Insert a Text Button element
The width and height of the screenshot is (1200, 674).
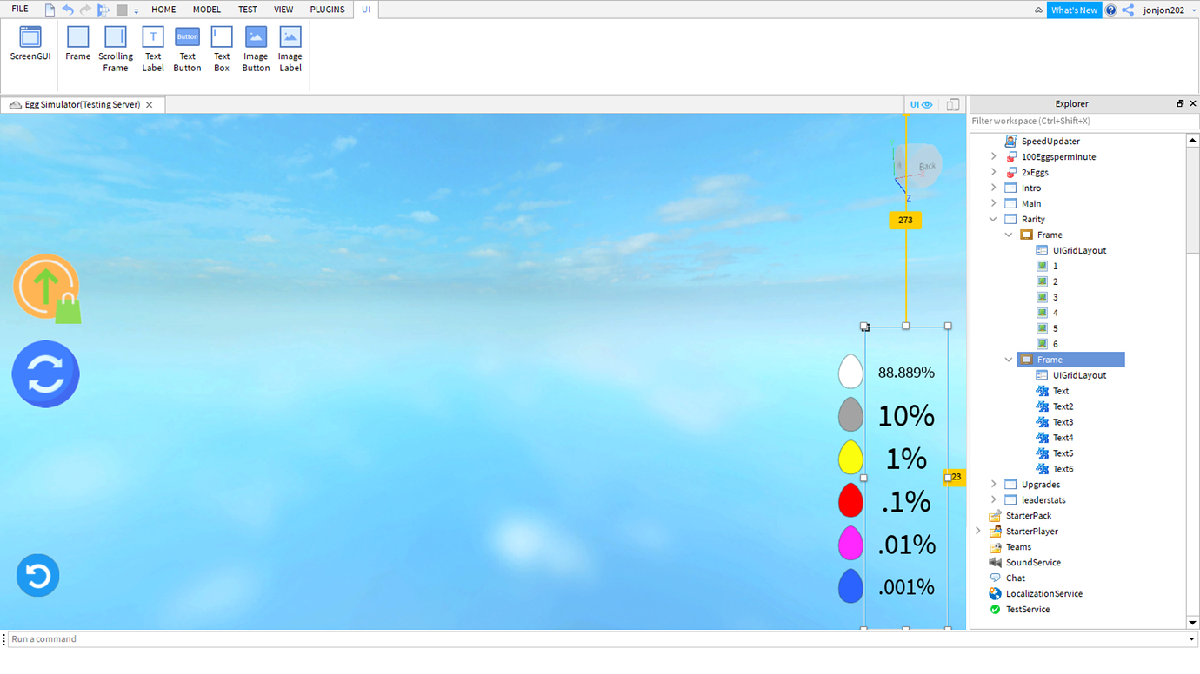(187, 49)
